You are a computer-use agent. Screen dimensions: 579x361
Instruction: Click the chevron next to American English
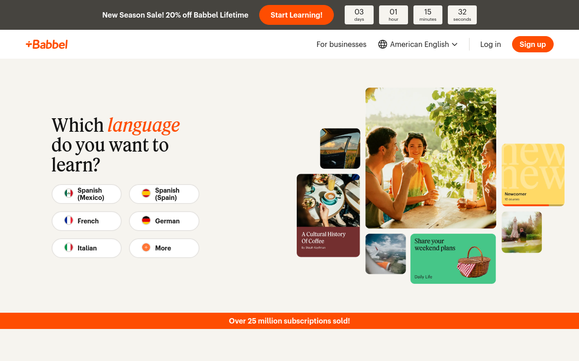(x=454, y=44)
